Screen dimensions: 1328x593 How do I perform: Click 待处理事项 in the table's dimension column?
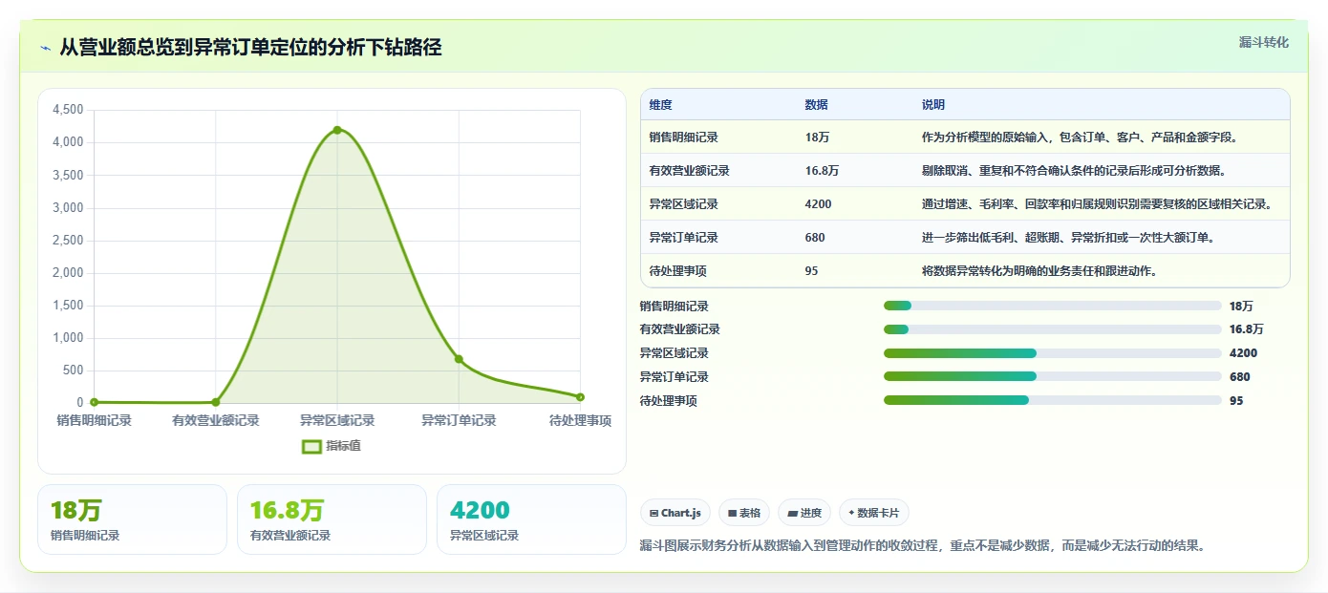point(678,271)
